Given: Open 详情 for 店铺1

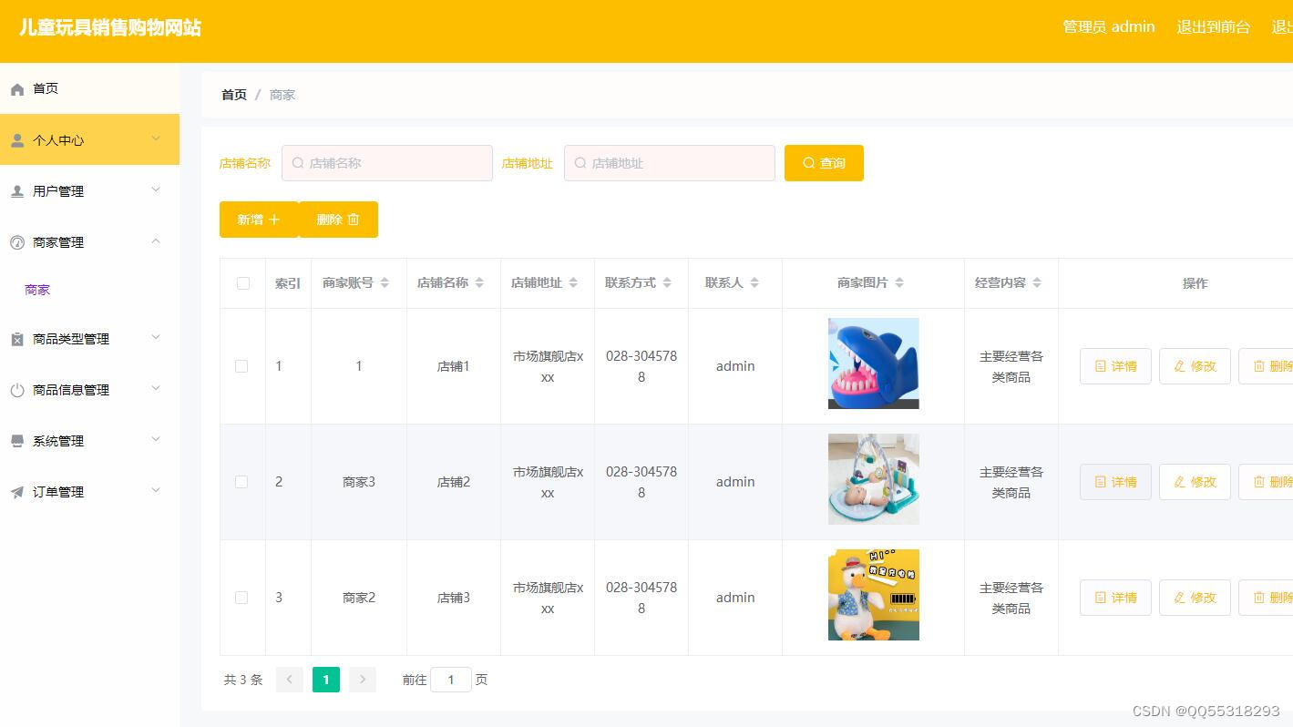Looking at the screenshot, I should point(1115,366).
